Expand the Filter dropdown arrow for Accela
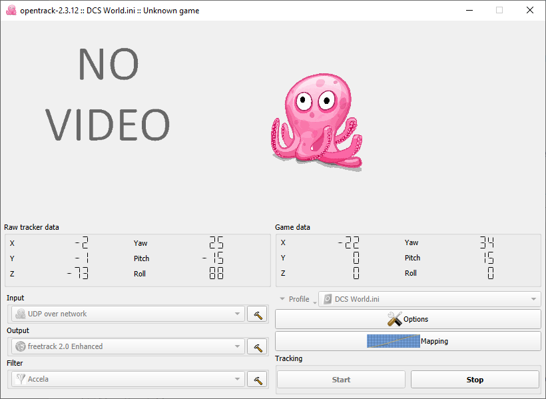Image resolution: width=546 pixels, height=399 pixels. pyautogui.click(x=238, y=379)
